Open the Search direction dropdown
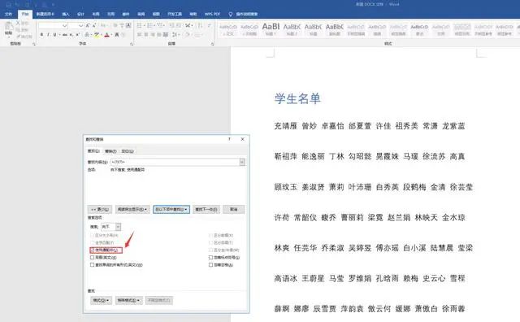Image resolution: width=520 pixels, height=322 pixels. [x=118, y=227]
